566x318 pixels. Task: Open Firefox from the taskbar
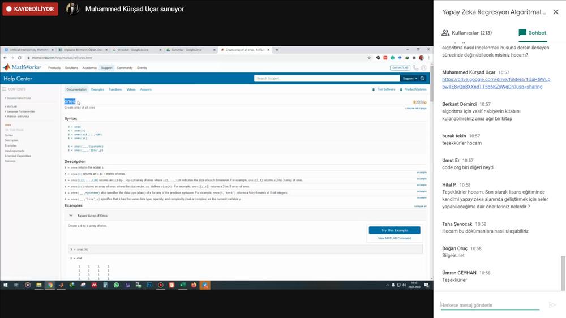(x=194, y=285)
